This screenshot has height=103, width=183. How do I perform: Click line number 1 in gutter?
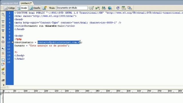[9, 13]
